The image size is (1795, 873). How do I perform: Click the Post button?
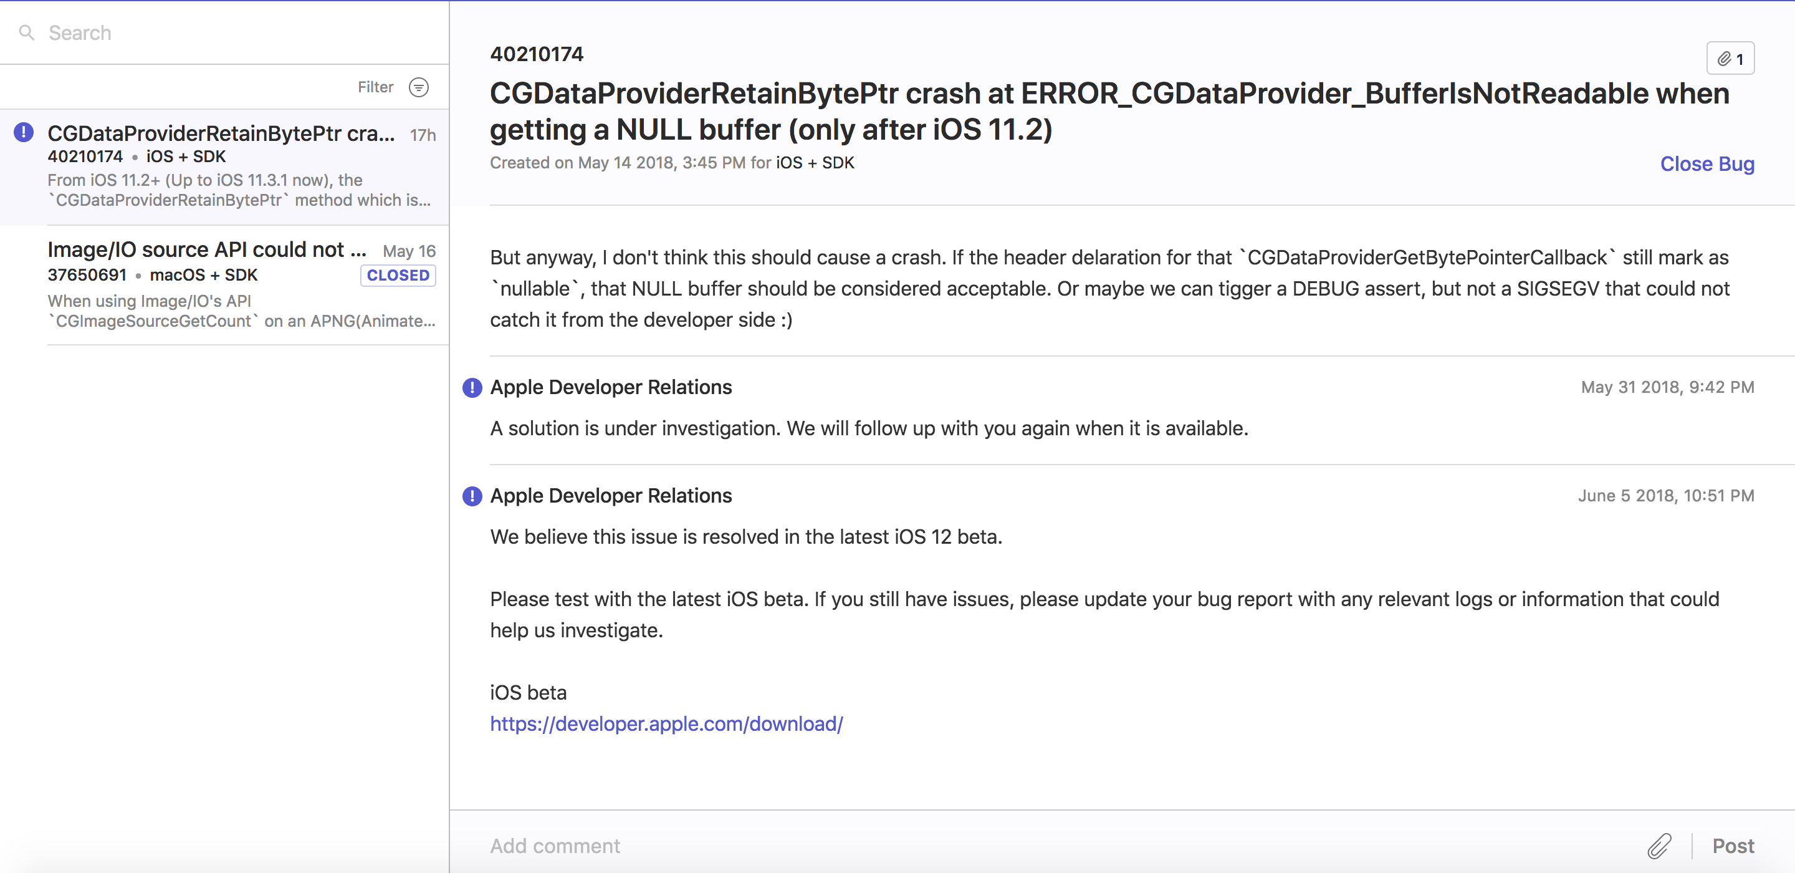pyautogui.click(x=1733, y=846)
